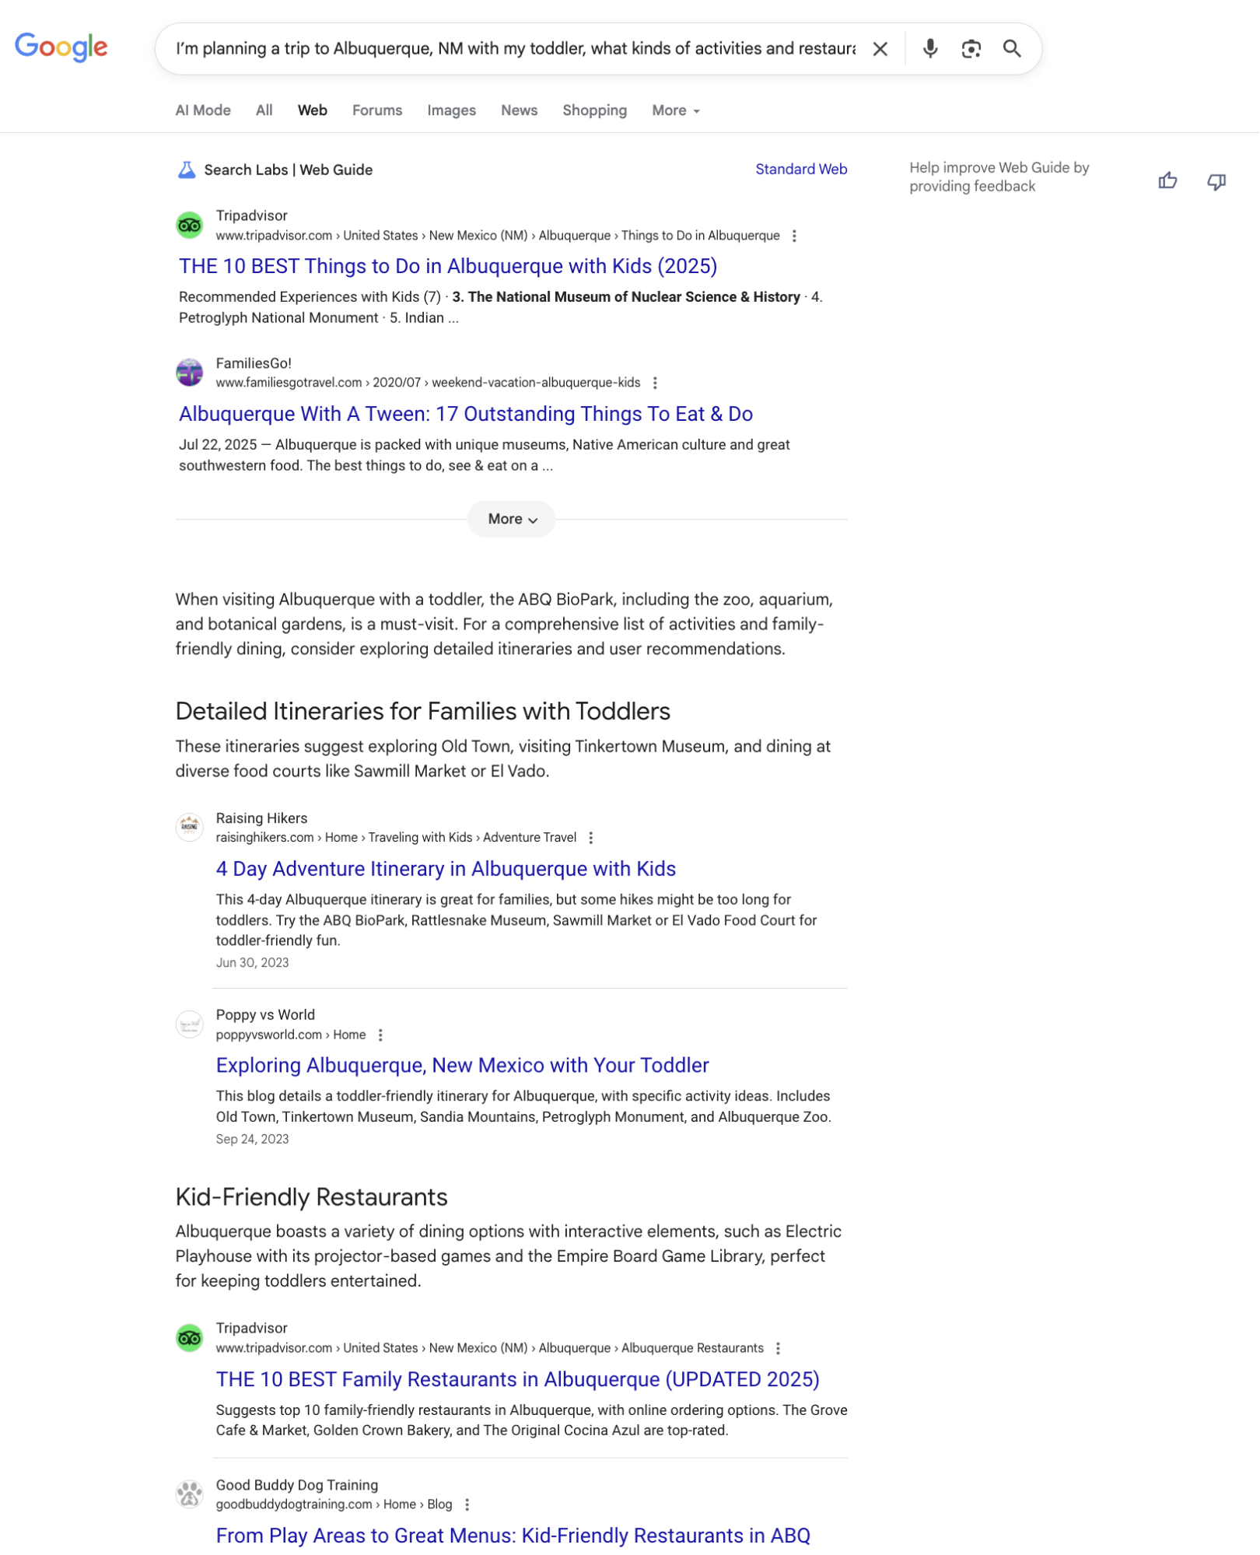The height and width of the screenshot is (1555, 1260).
Task: Click the www.familiesgotravel.com breadcrumb URL
Action: coord(429,383)
